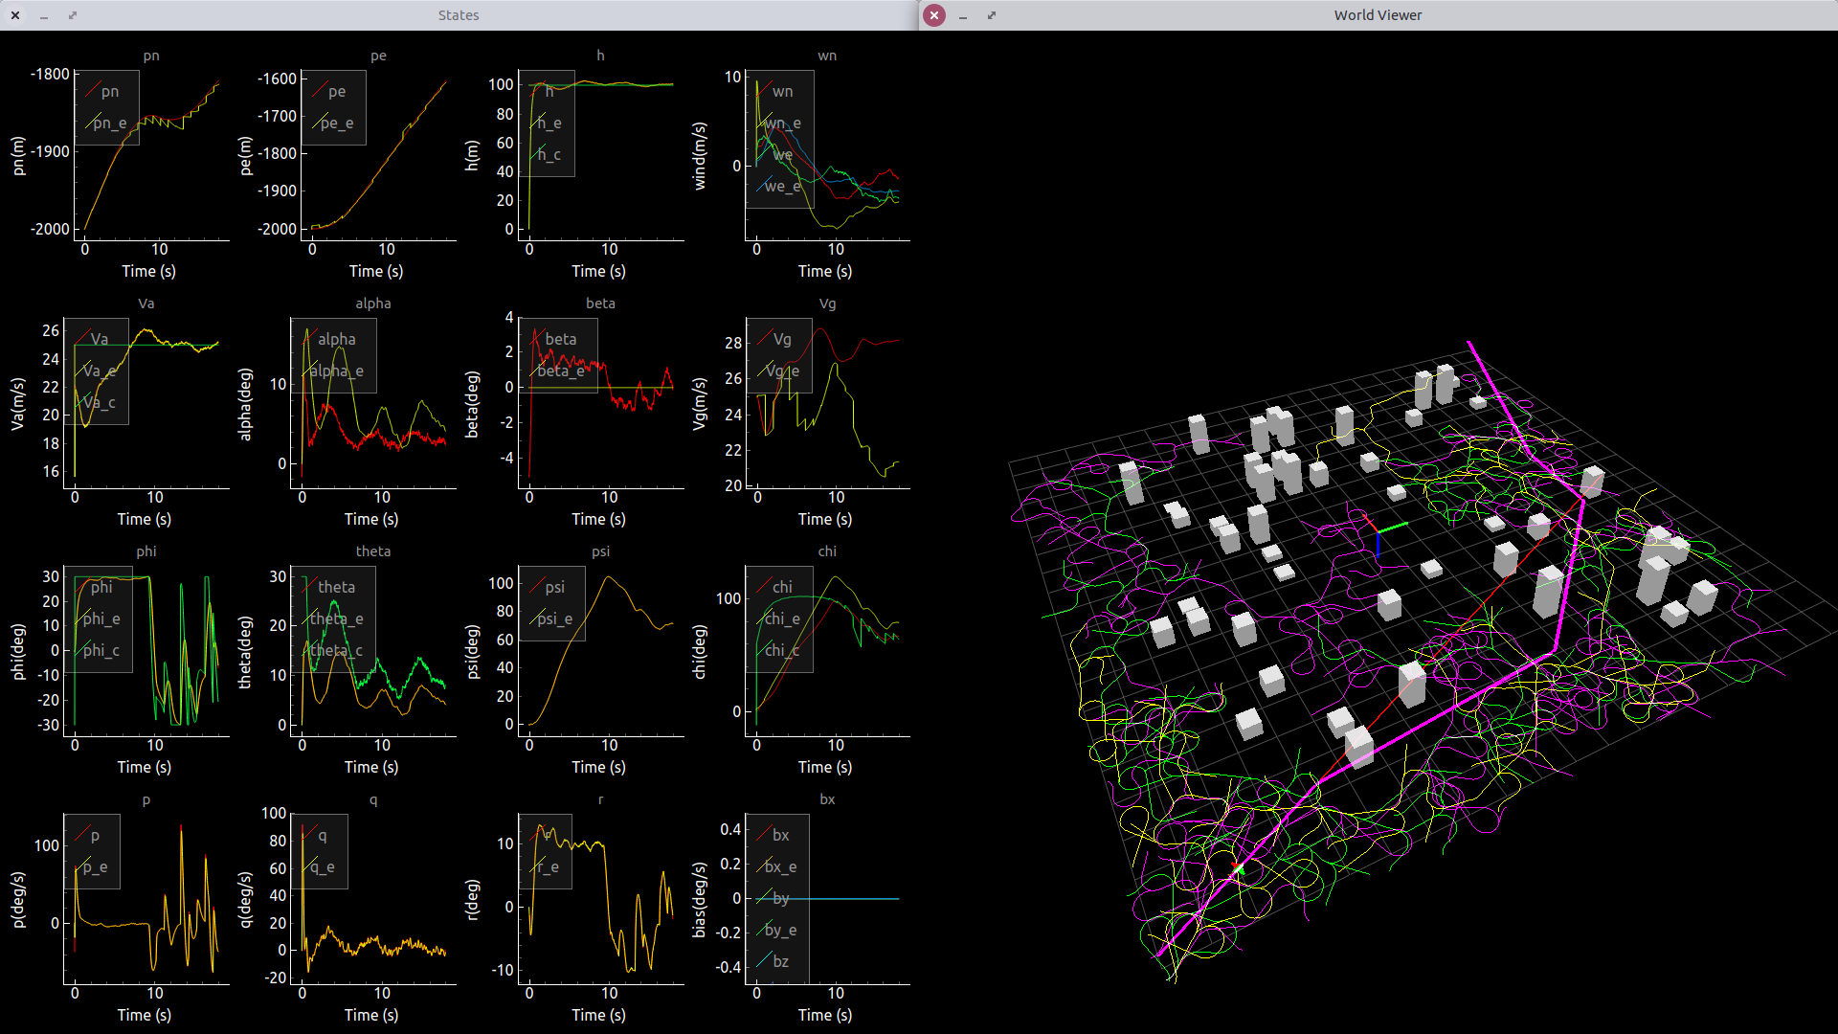1838x1034 pixels.
Task: Click the bx plot Time axis label
Action: (x=824, y=1015)
